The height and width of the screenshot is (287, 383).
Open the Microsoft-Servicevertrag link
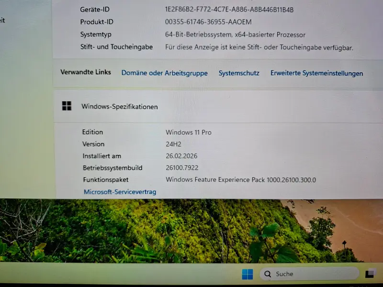coord(120,192)
